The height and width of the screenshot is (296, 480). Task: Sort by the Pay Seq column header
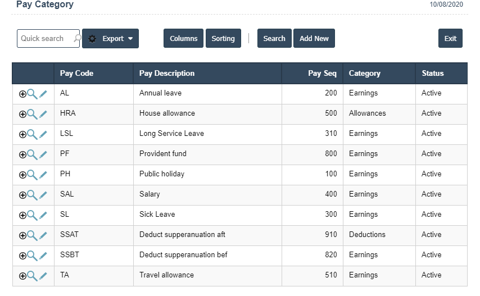[322, 74]
